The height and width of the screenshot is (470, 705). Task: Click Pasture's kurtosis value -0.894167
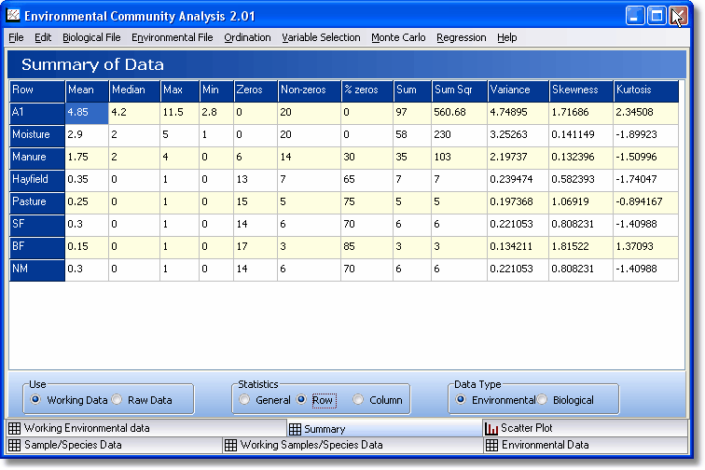pos(646,203)
